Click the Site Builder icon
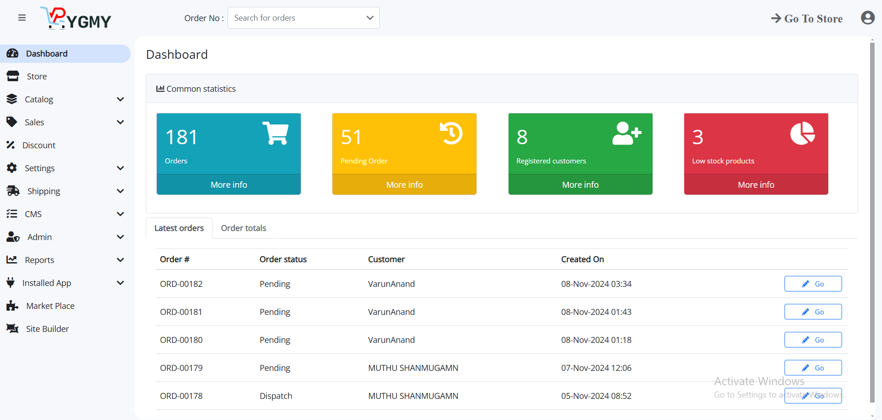 (12, 328)
